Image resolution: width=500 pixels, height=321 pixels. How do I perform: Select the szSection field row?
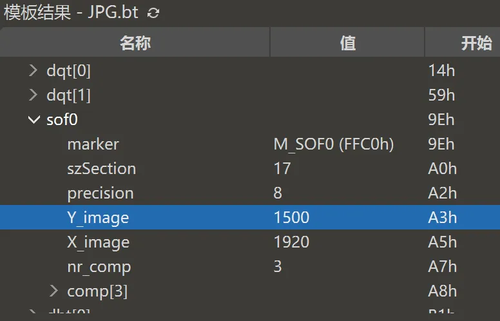101,169
